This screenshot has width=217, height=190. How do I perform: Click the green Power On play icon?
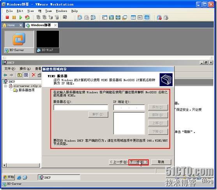coord(21,17)
